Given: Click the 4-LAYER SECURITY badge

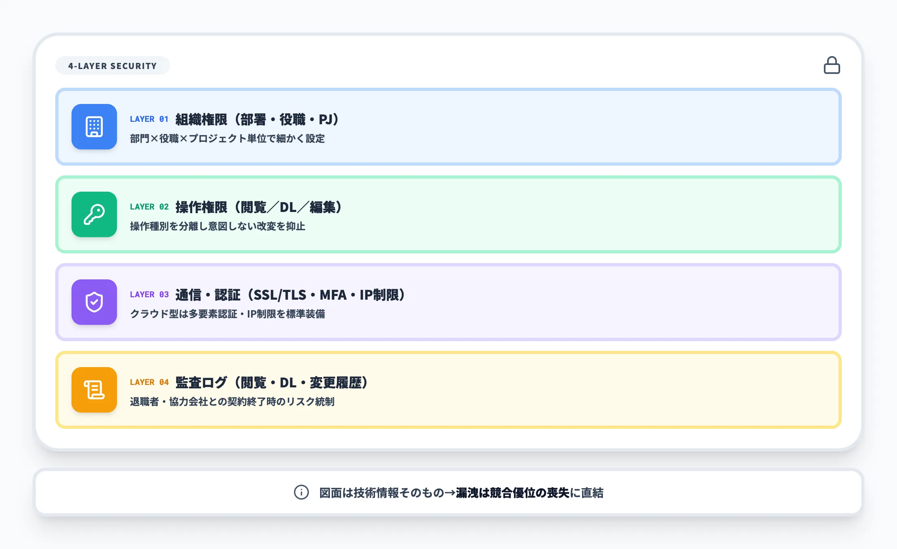Looking at the screenshot, I should point(113,66).
